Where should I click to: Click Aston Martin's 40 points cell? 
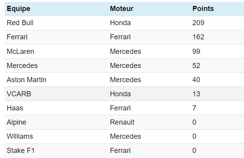pyautogui.click(x=196, y=79)
